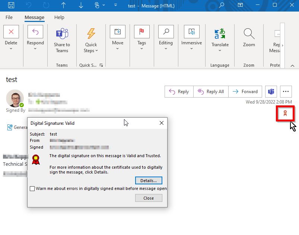The image size is (299, 235).
Task: Enable warn about errors checkbox
Action: (32, 188)
